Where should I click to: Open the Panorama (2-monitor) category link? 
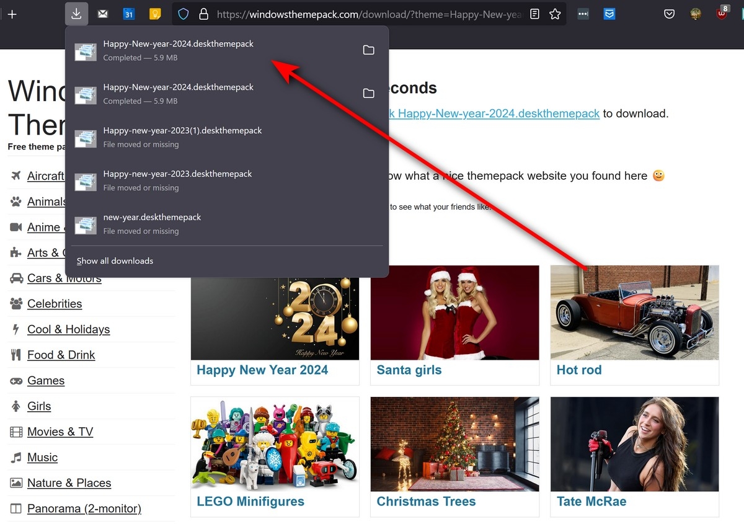[x=84, y=508]
